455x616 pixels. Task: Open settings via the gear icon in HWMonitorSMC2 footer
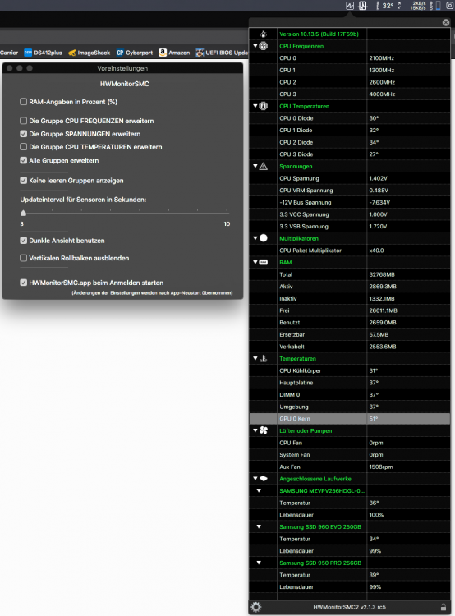pyautogui.click(x=255, y=607)
